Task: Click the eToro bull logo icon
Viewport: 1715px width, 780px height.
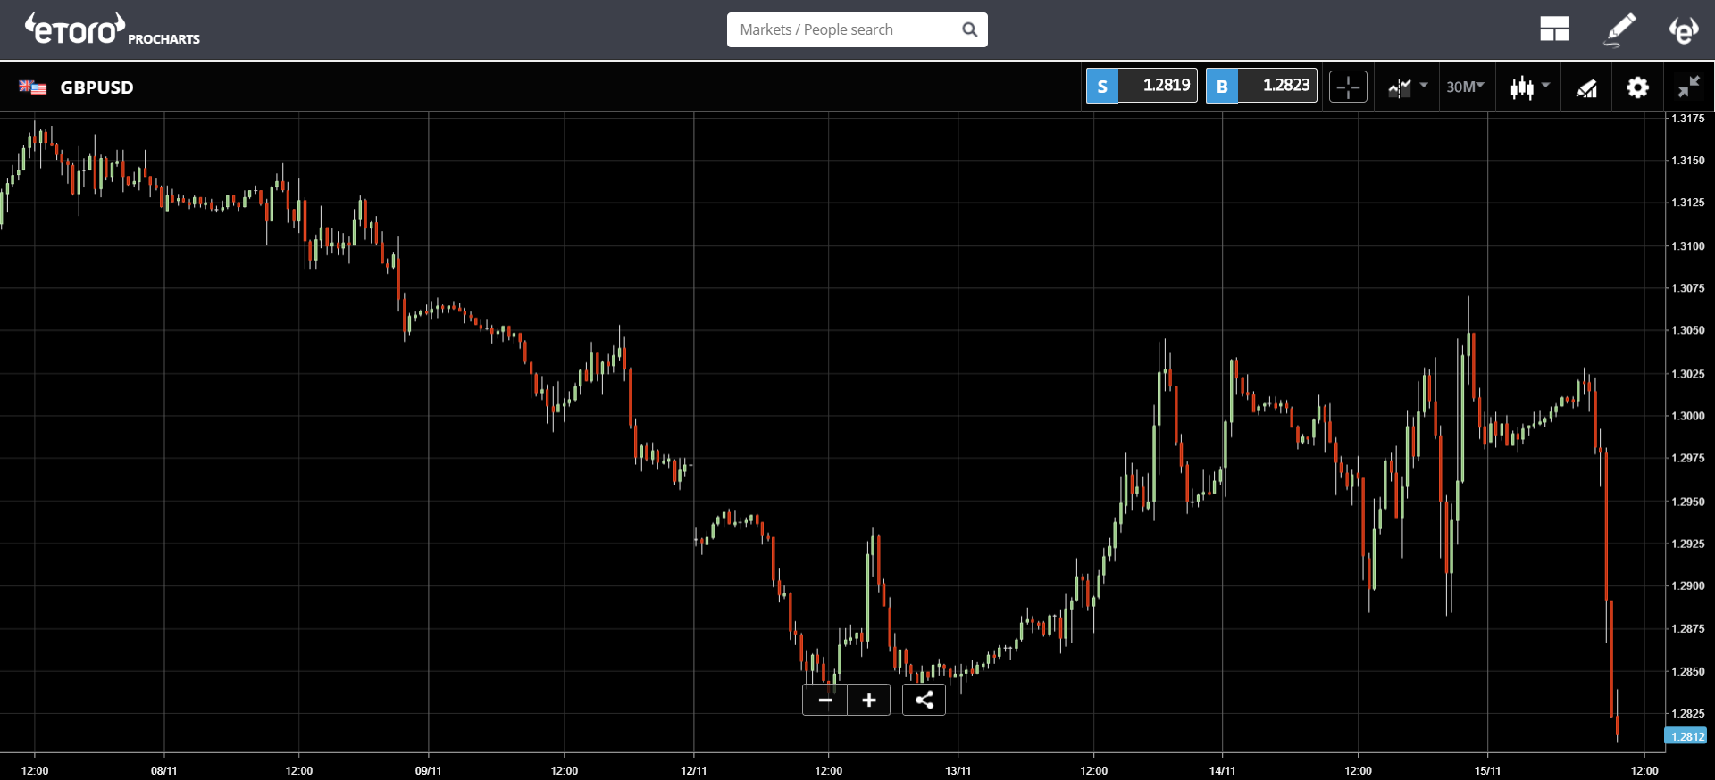Action: tap(1684, 29)
